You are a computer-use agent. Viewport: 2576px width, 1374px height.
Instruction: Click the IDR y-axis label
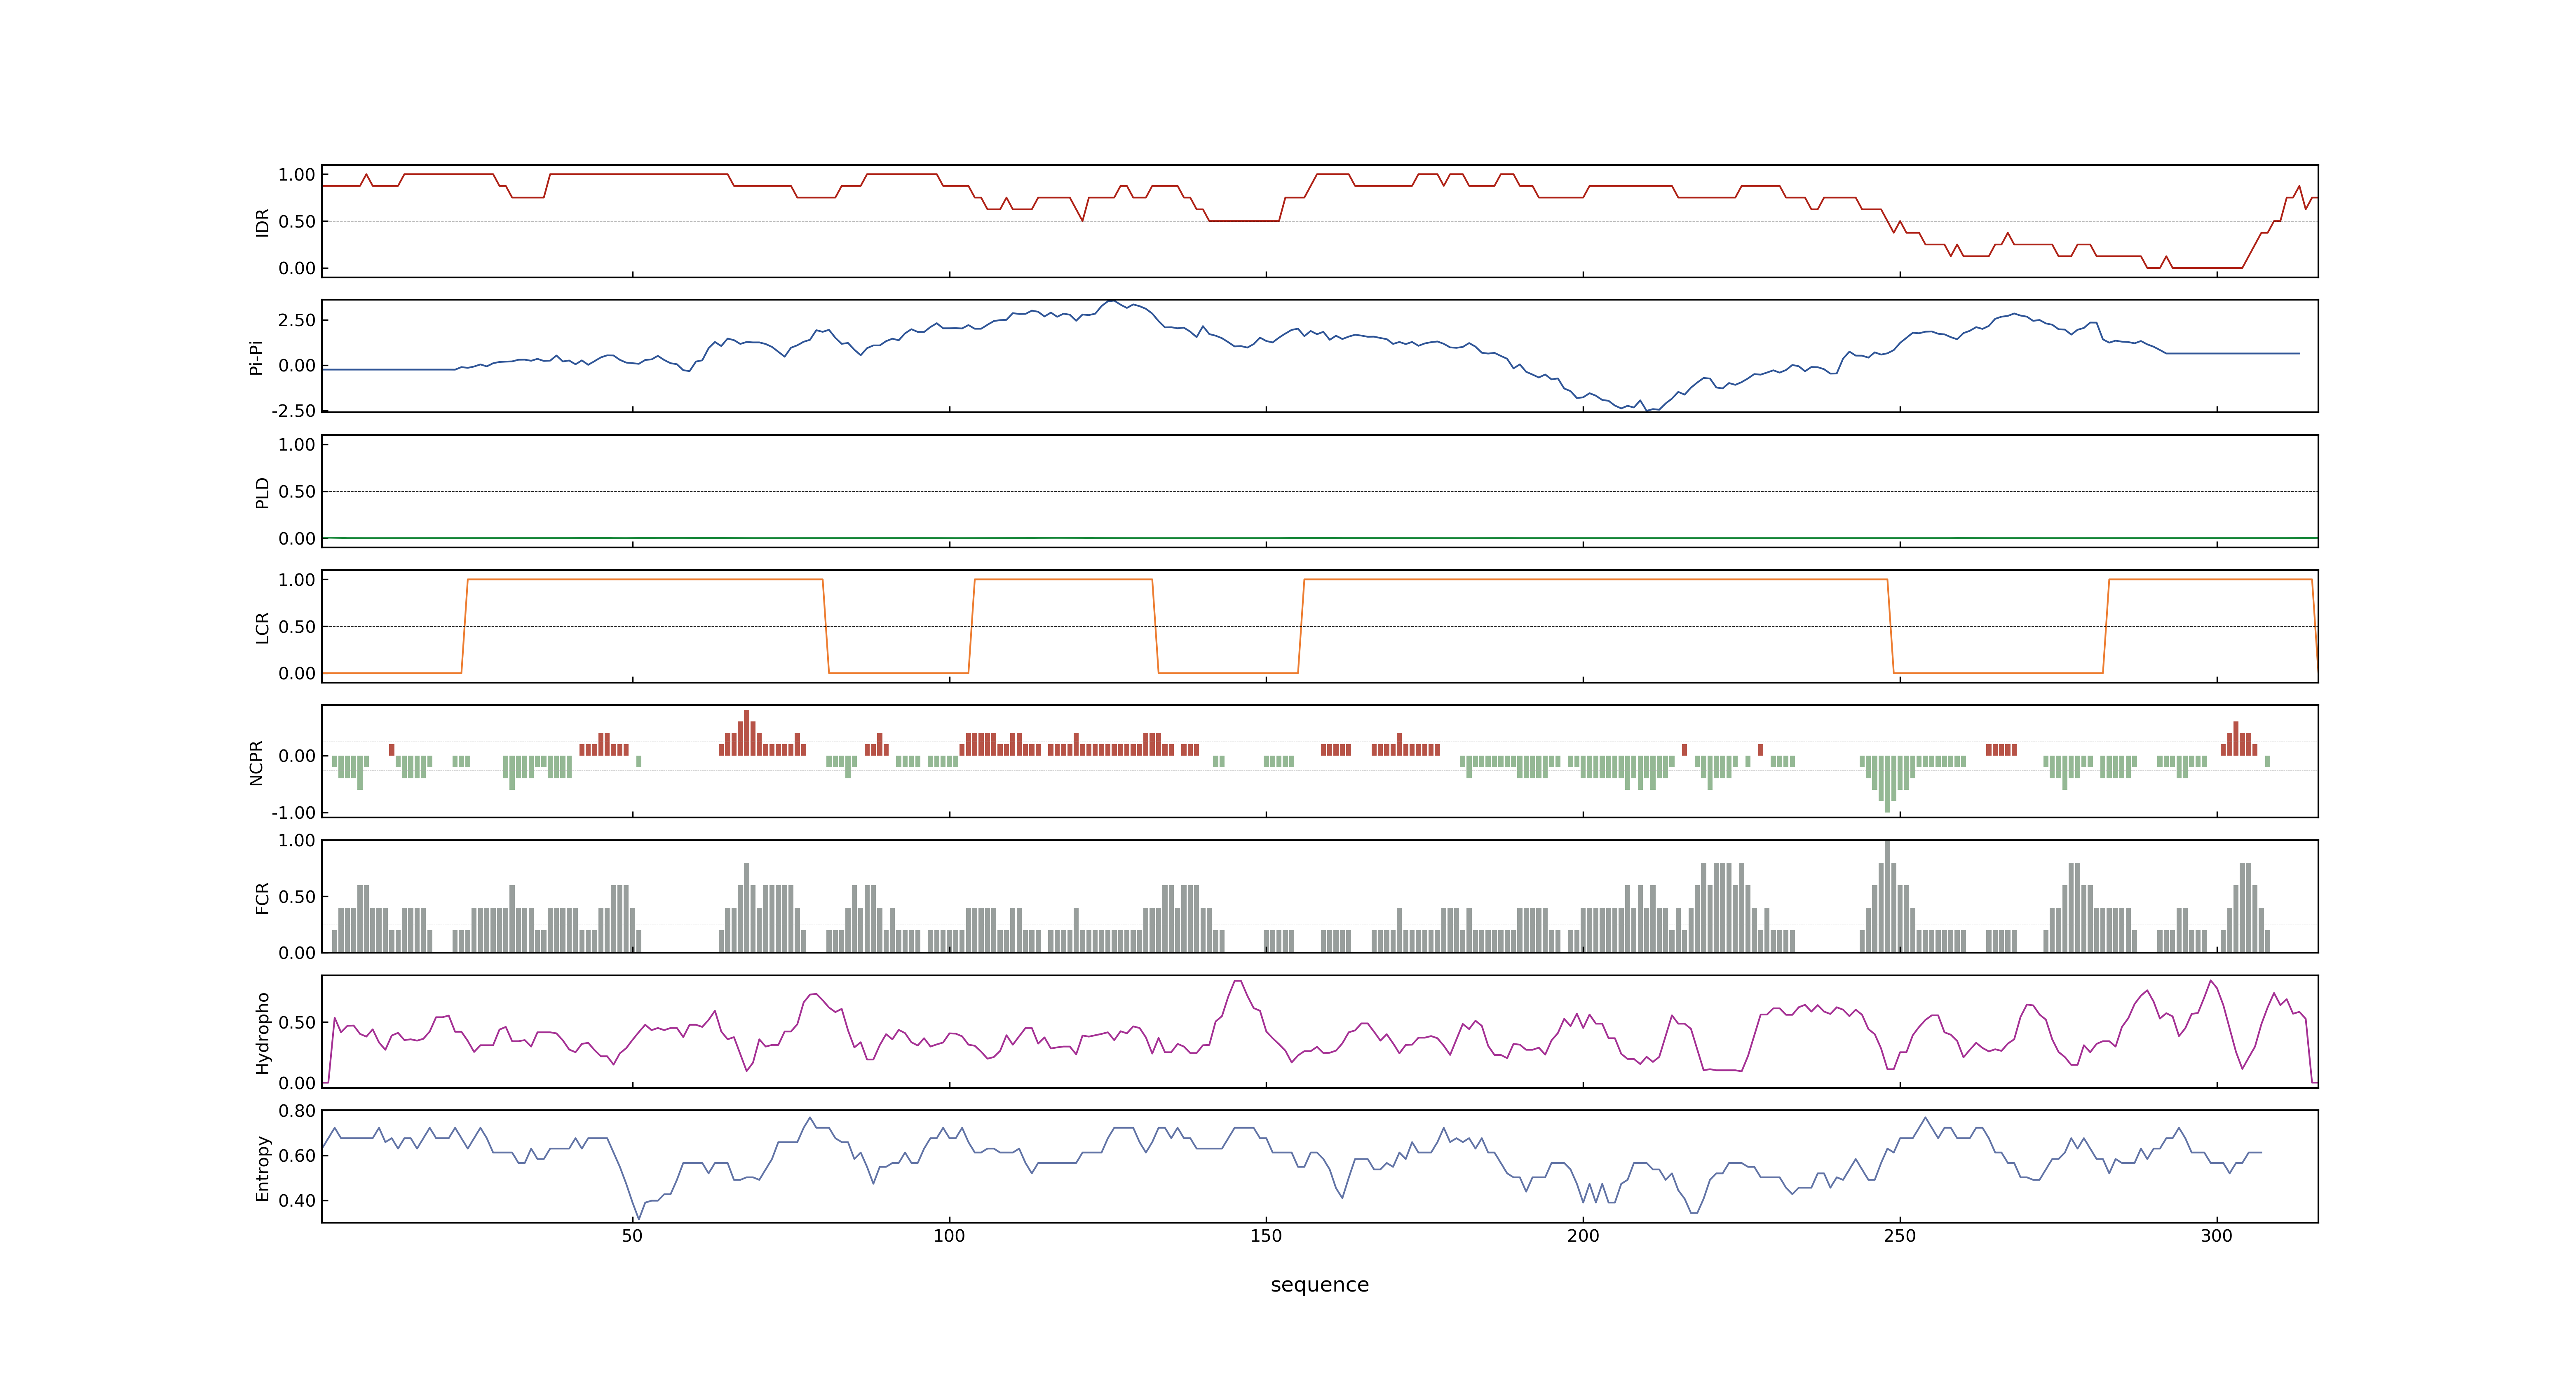click(x=262, y=222)
